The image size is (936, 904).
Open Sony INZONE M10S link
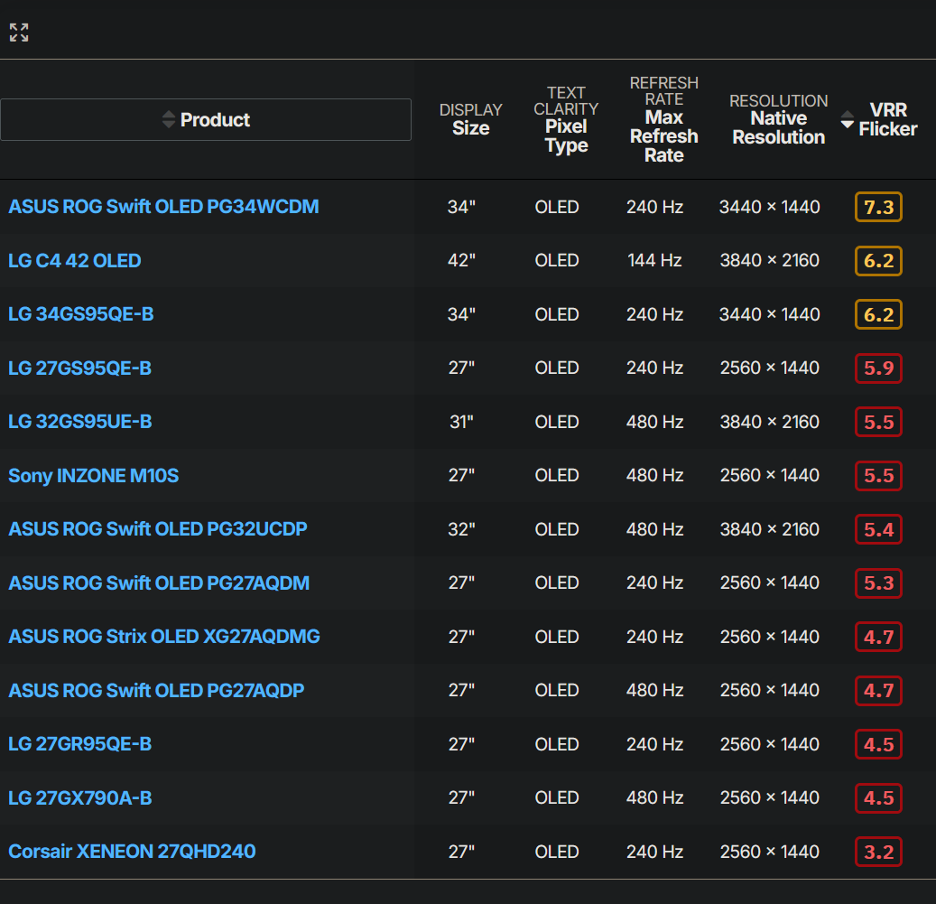click(94, 475)
